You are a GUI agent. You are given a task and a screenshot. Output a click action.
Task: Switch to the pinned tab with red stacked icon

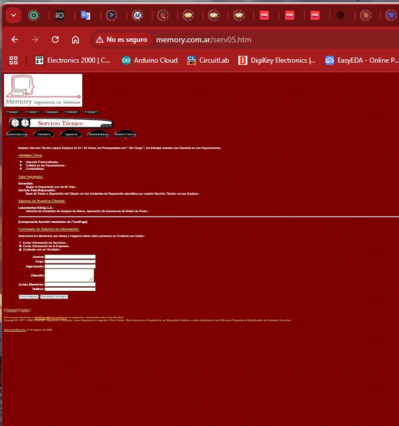coord(163,15)
